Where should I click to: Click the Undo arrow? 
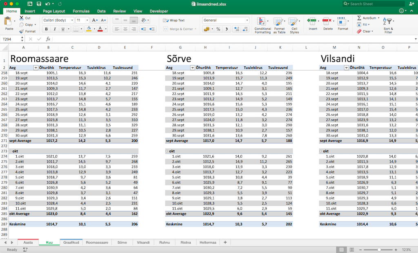tap(47, 4)
